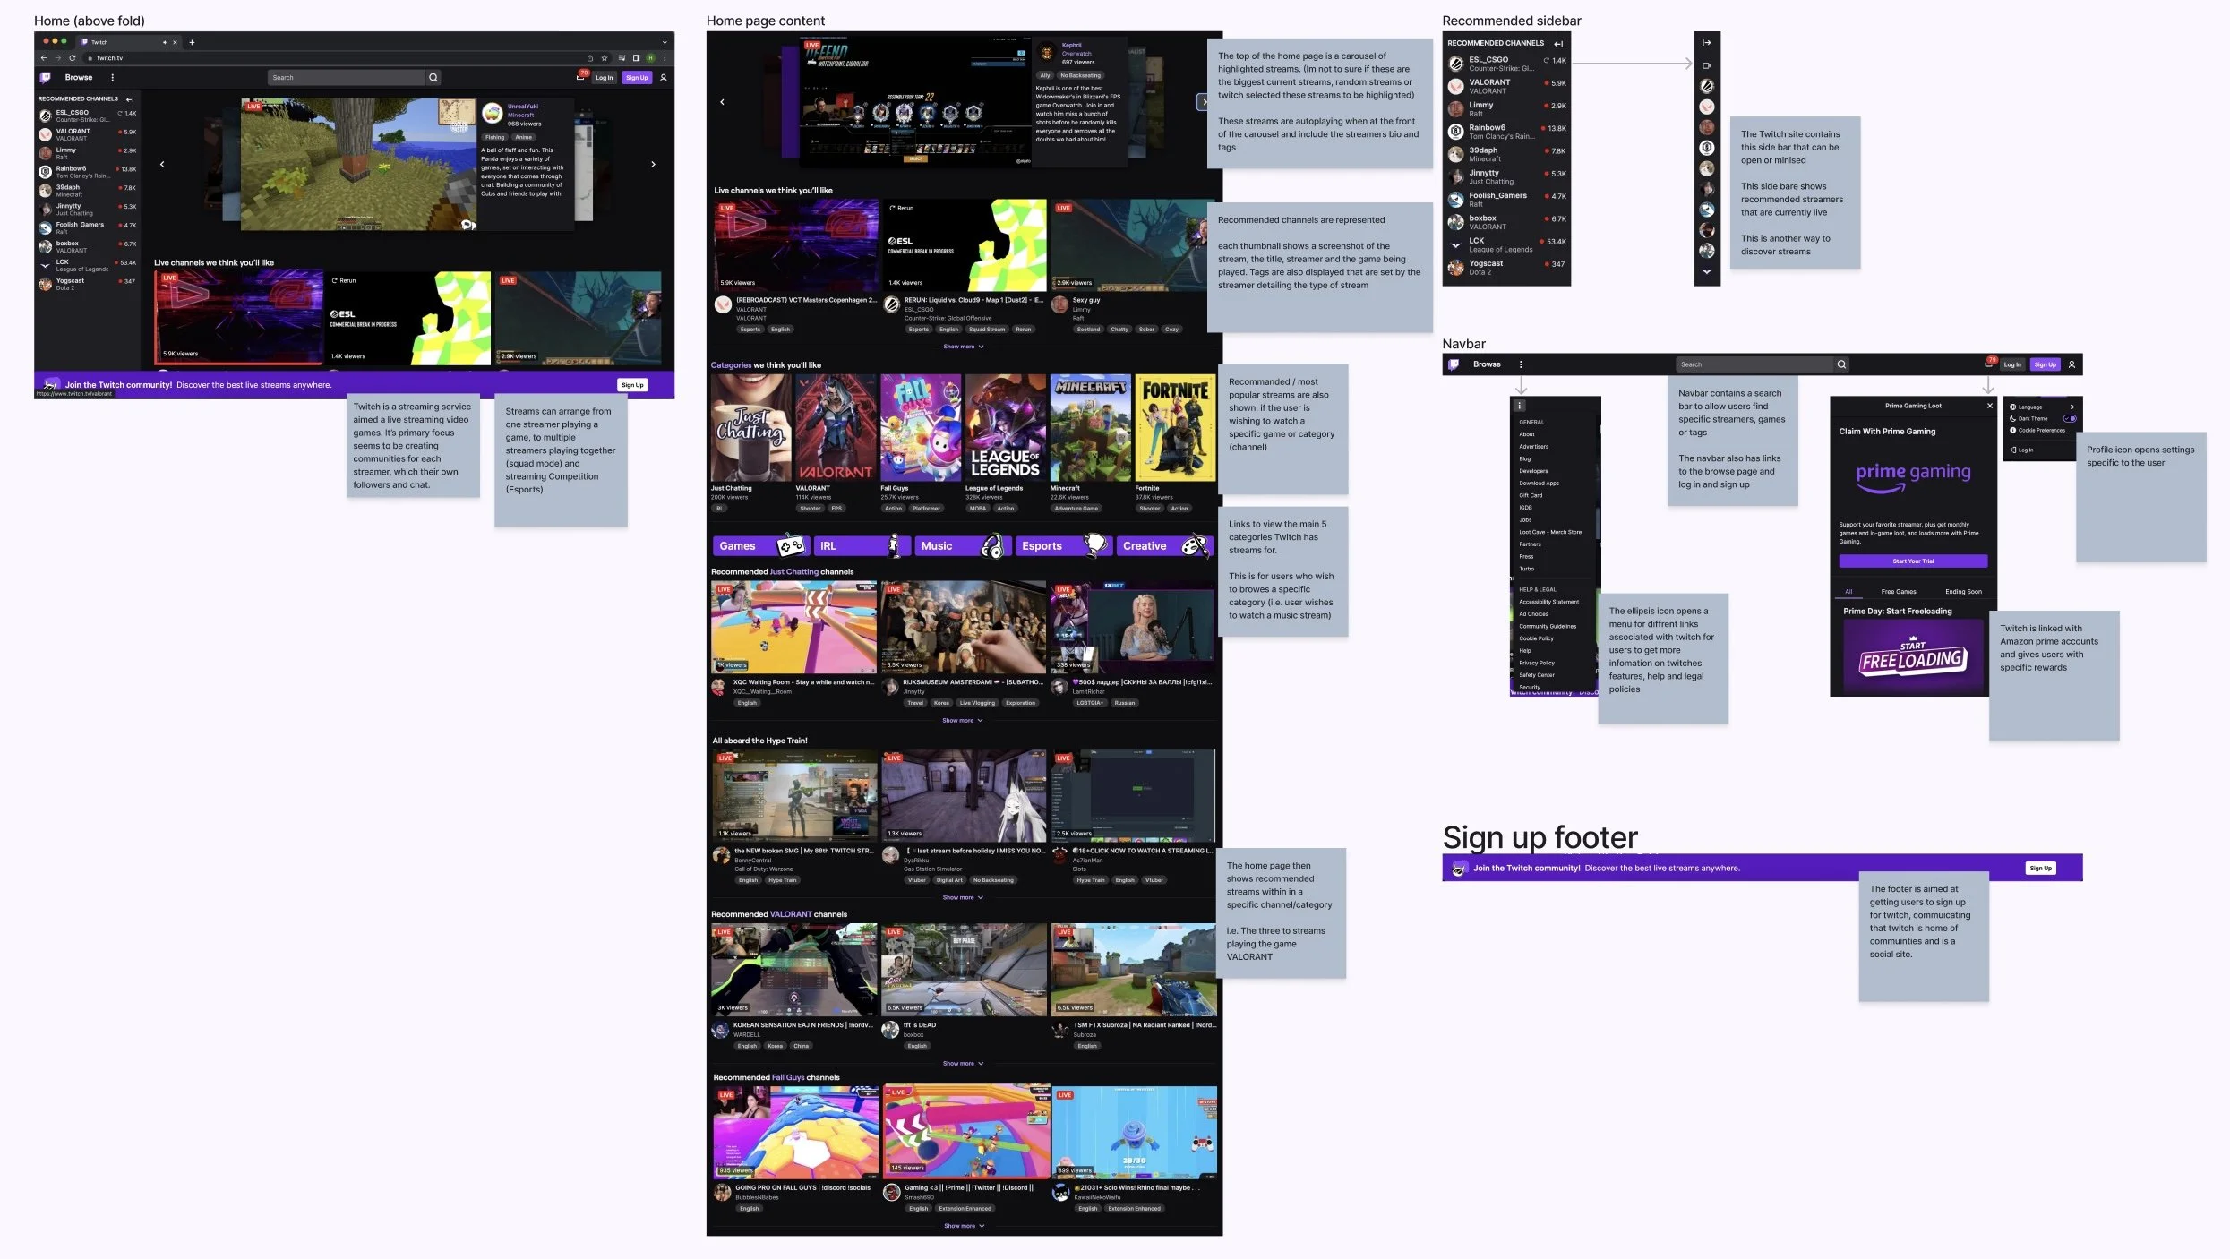
Task: Switch to Free Games tab
Action: click(x=1899, y=592)
